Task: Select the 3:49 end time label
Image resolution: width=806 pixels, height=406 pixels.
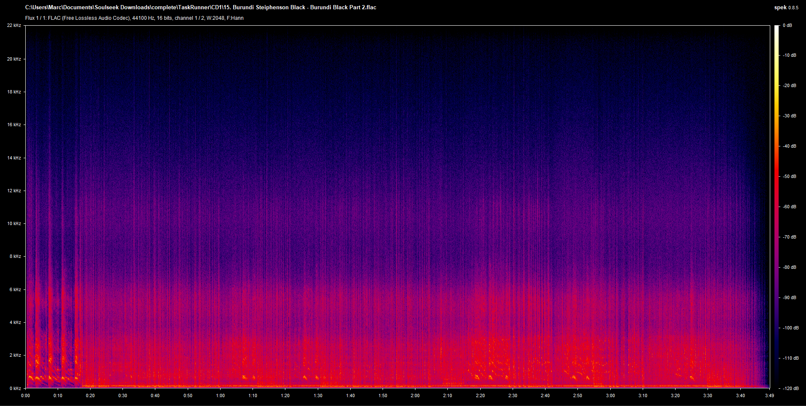Action: coord(769,395)
